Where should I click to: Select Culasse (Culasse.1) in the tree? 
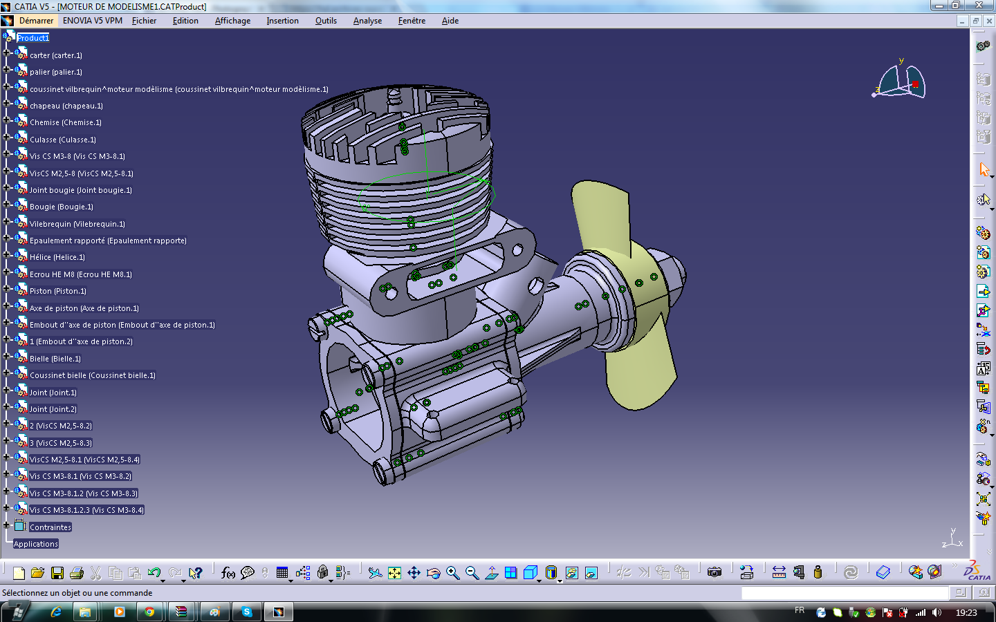tap(63, 140)
